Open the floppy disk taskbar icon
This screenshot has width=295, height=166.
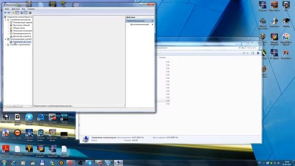42,163
